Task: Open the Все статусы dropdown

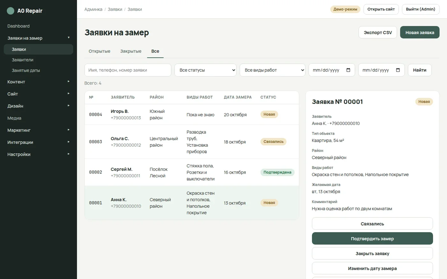Action: tap(205, 70)
